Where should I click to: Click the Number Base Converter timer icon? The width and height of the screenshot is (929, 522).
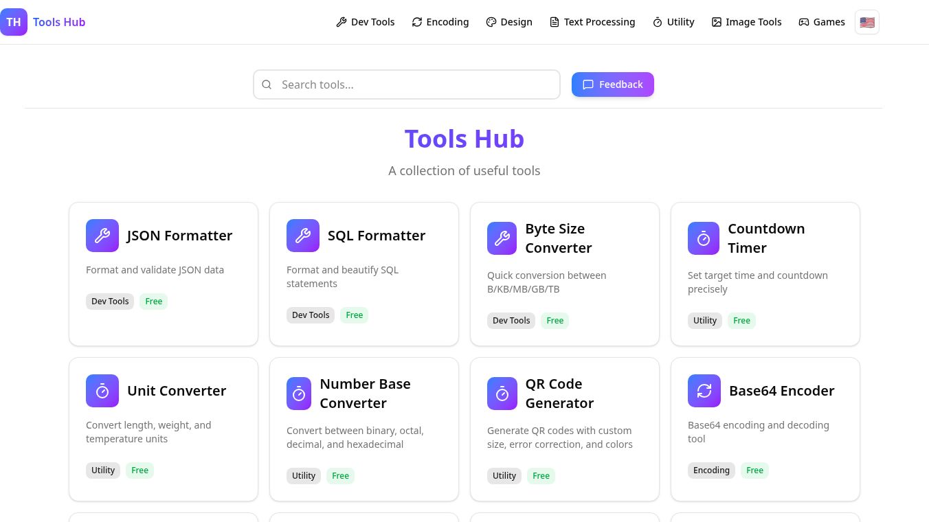(299, 394)
